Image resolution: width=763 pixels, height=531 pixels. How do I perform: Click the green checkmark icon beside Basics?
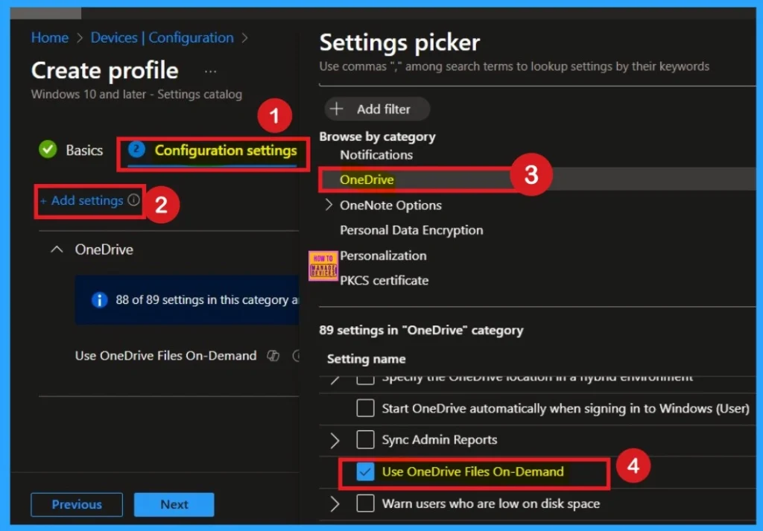(48, 150)
